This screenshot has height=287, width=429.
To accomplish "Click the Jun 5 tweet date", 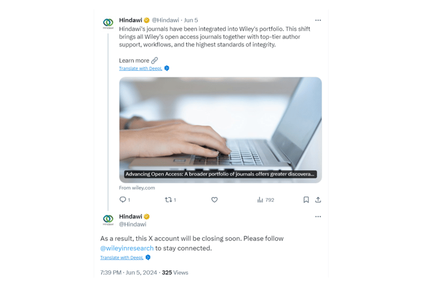I will click(x=191, y=20).
